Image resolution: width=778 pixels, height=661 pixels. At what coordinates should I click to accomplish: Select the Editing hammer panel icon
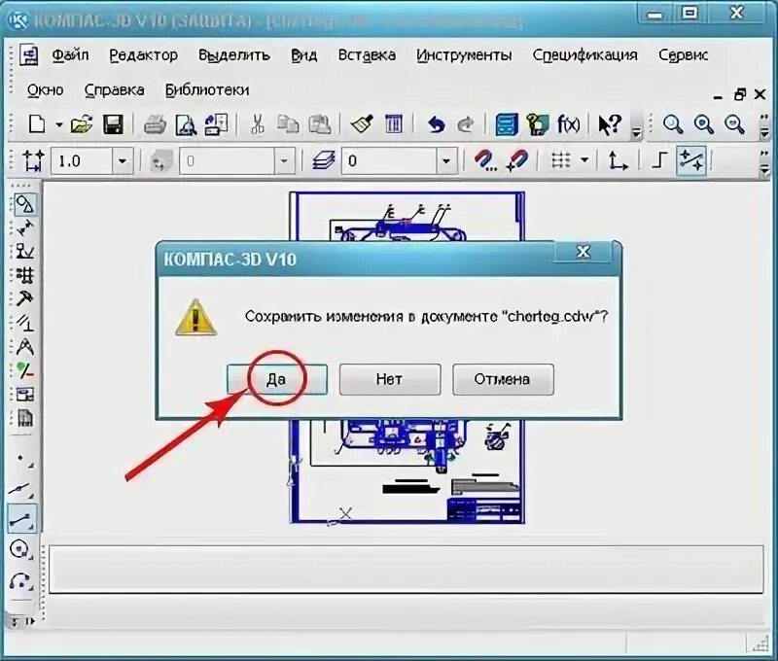[25, 298]
